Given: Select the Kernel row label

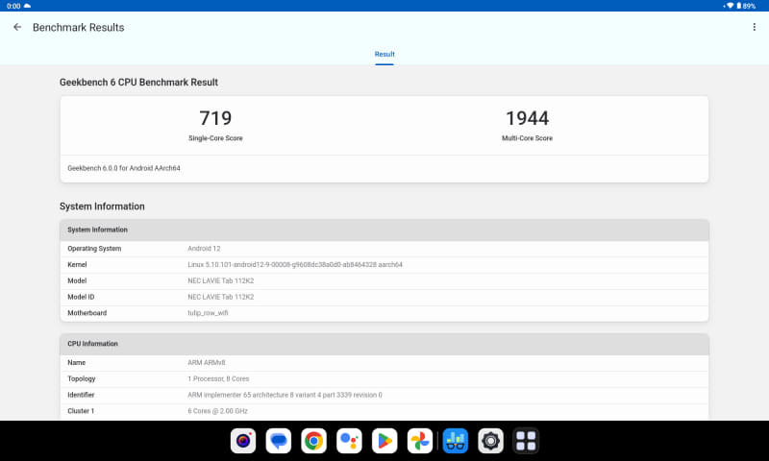Looking at the screenshot, I should (77, 264).
